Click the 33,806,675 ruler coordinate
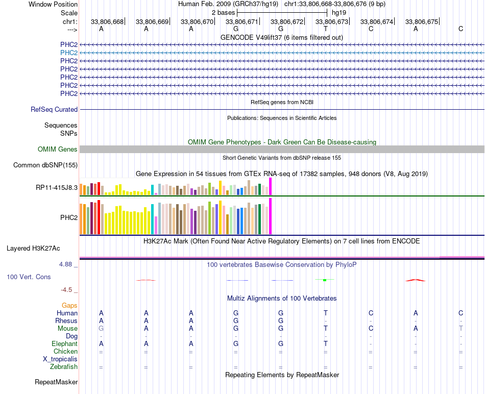Viewport: 485px width, 394px height. pos(422,21)
